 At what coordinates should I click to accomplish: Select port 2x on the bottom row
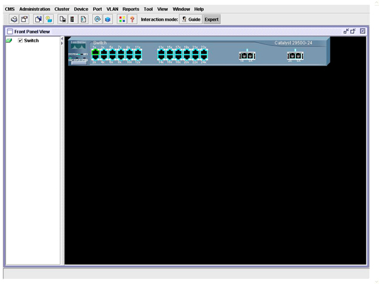click(95, 57)
